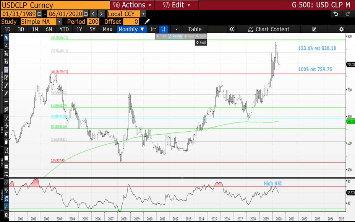
Task: Select the pencil freehand drawing tool
Action: 6,118
